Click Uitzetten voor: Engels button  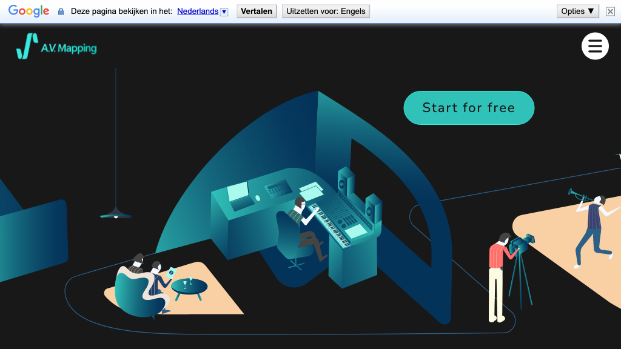[x=325, y=11]
